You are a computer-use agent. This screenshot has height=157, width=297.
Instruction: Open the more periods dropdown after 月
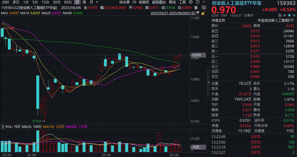(97, 2)
